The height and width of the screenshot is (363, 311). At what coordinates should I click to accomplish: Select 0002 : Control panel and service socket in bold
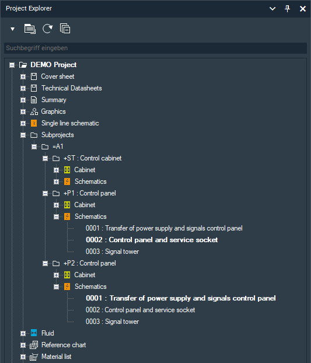[x=152, y=240]
